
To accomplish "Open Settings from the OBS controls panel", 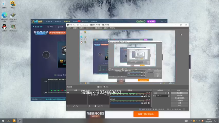I will (180, 103).
